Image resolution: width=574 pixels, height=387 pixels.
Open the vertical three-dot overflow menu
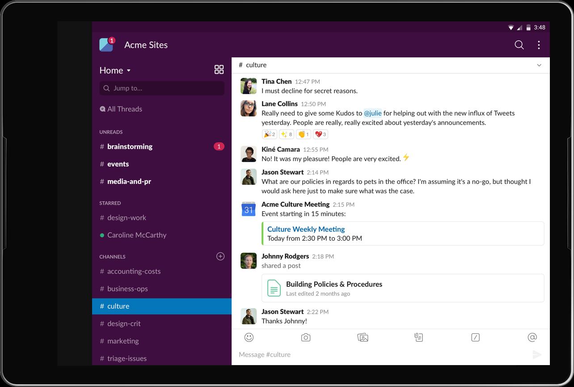[x=539, y=45]
